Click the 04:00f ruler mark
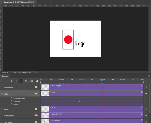 (x=123, y=79)
